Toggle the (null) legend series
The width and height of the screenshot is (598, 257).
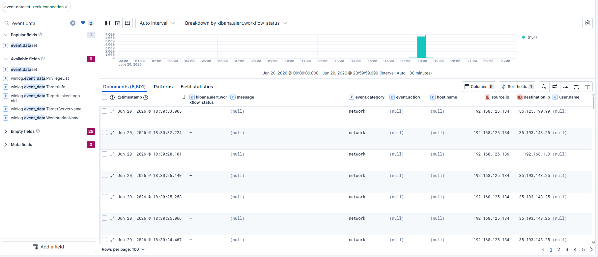coord(529,37)
